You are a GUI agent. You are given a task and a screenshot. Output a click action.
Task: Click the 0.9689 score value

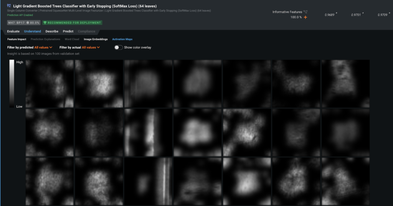tap(329, 15)
